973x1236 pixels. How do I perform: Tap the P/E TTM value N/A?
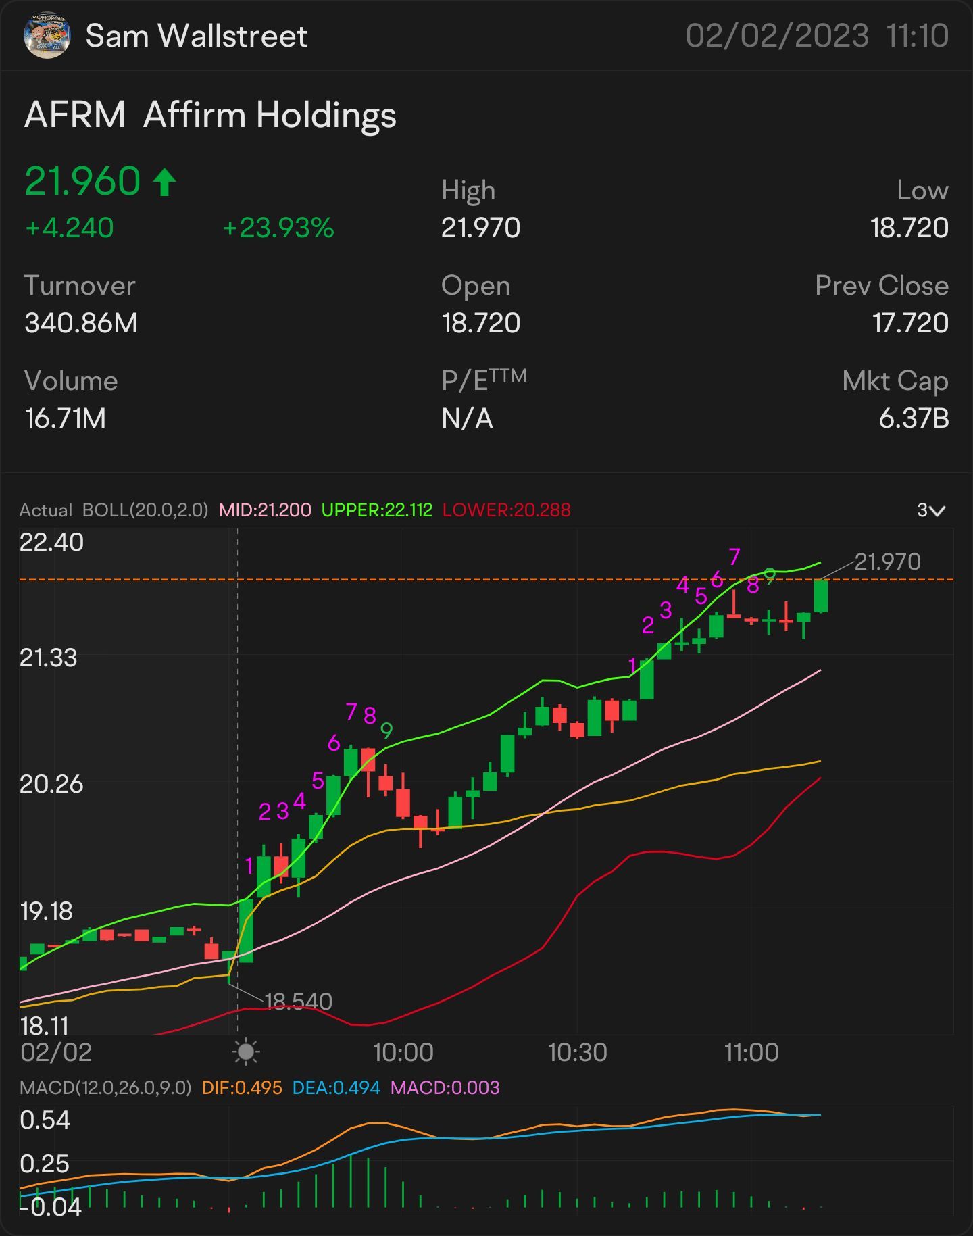pyautogui.click(x=467, y=418)
